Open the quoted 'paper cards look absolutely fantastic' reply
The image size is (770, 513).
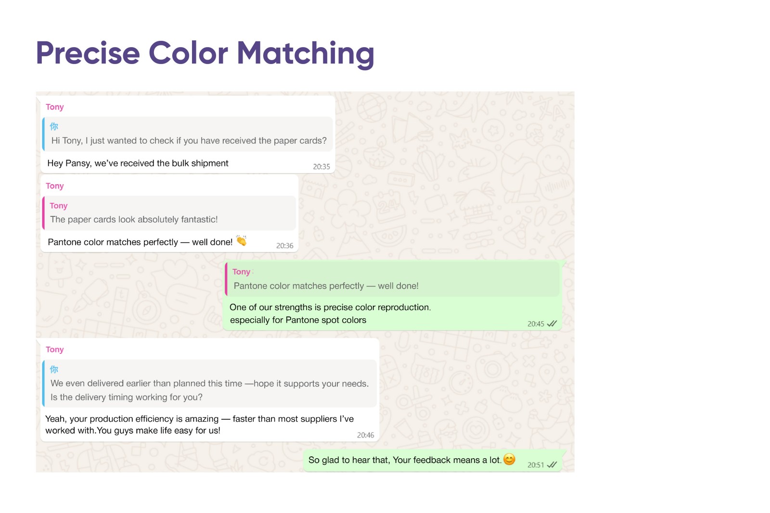pos(169,213)
